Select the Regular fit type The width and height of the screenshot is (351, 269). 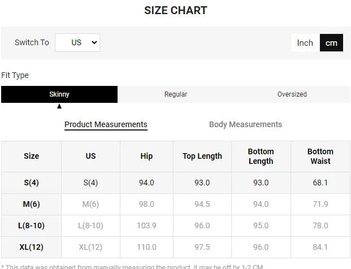tap(176, 94)
